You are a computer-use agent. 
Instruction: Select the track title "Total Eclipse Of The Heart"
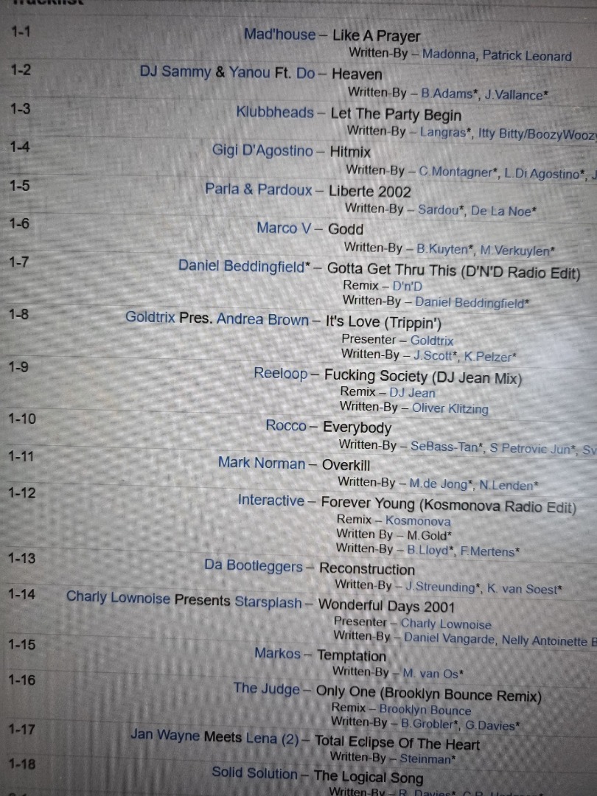tap(397, 743)
